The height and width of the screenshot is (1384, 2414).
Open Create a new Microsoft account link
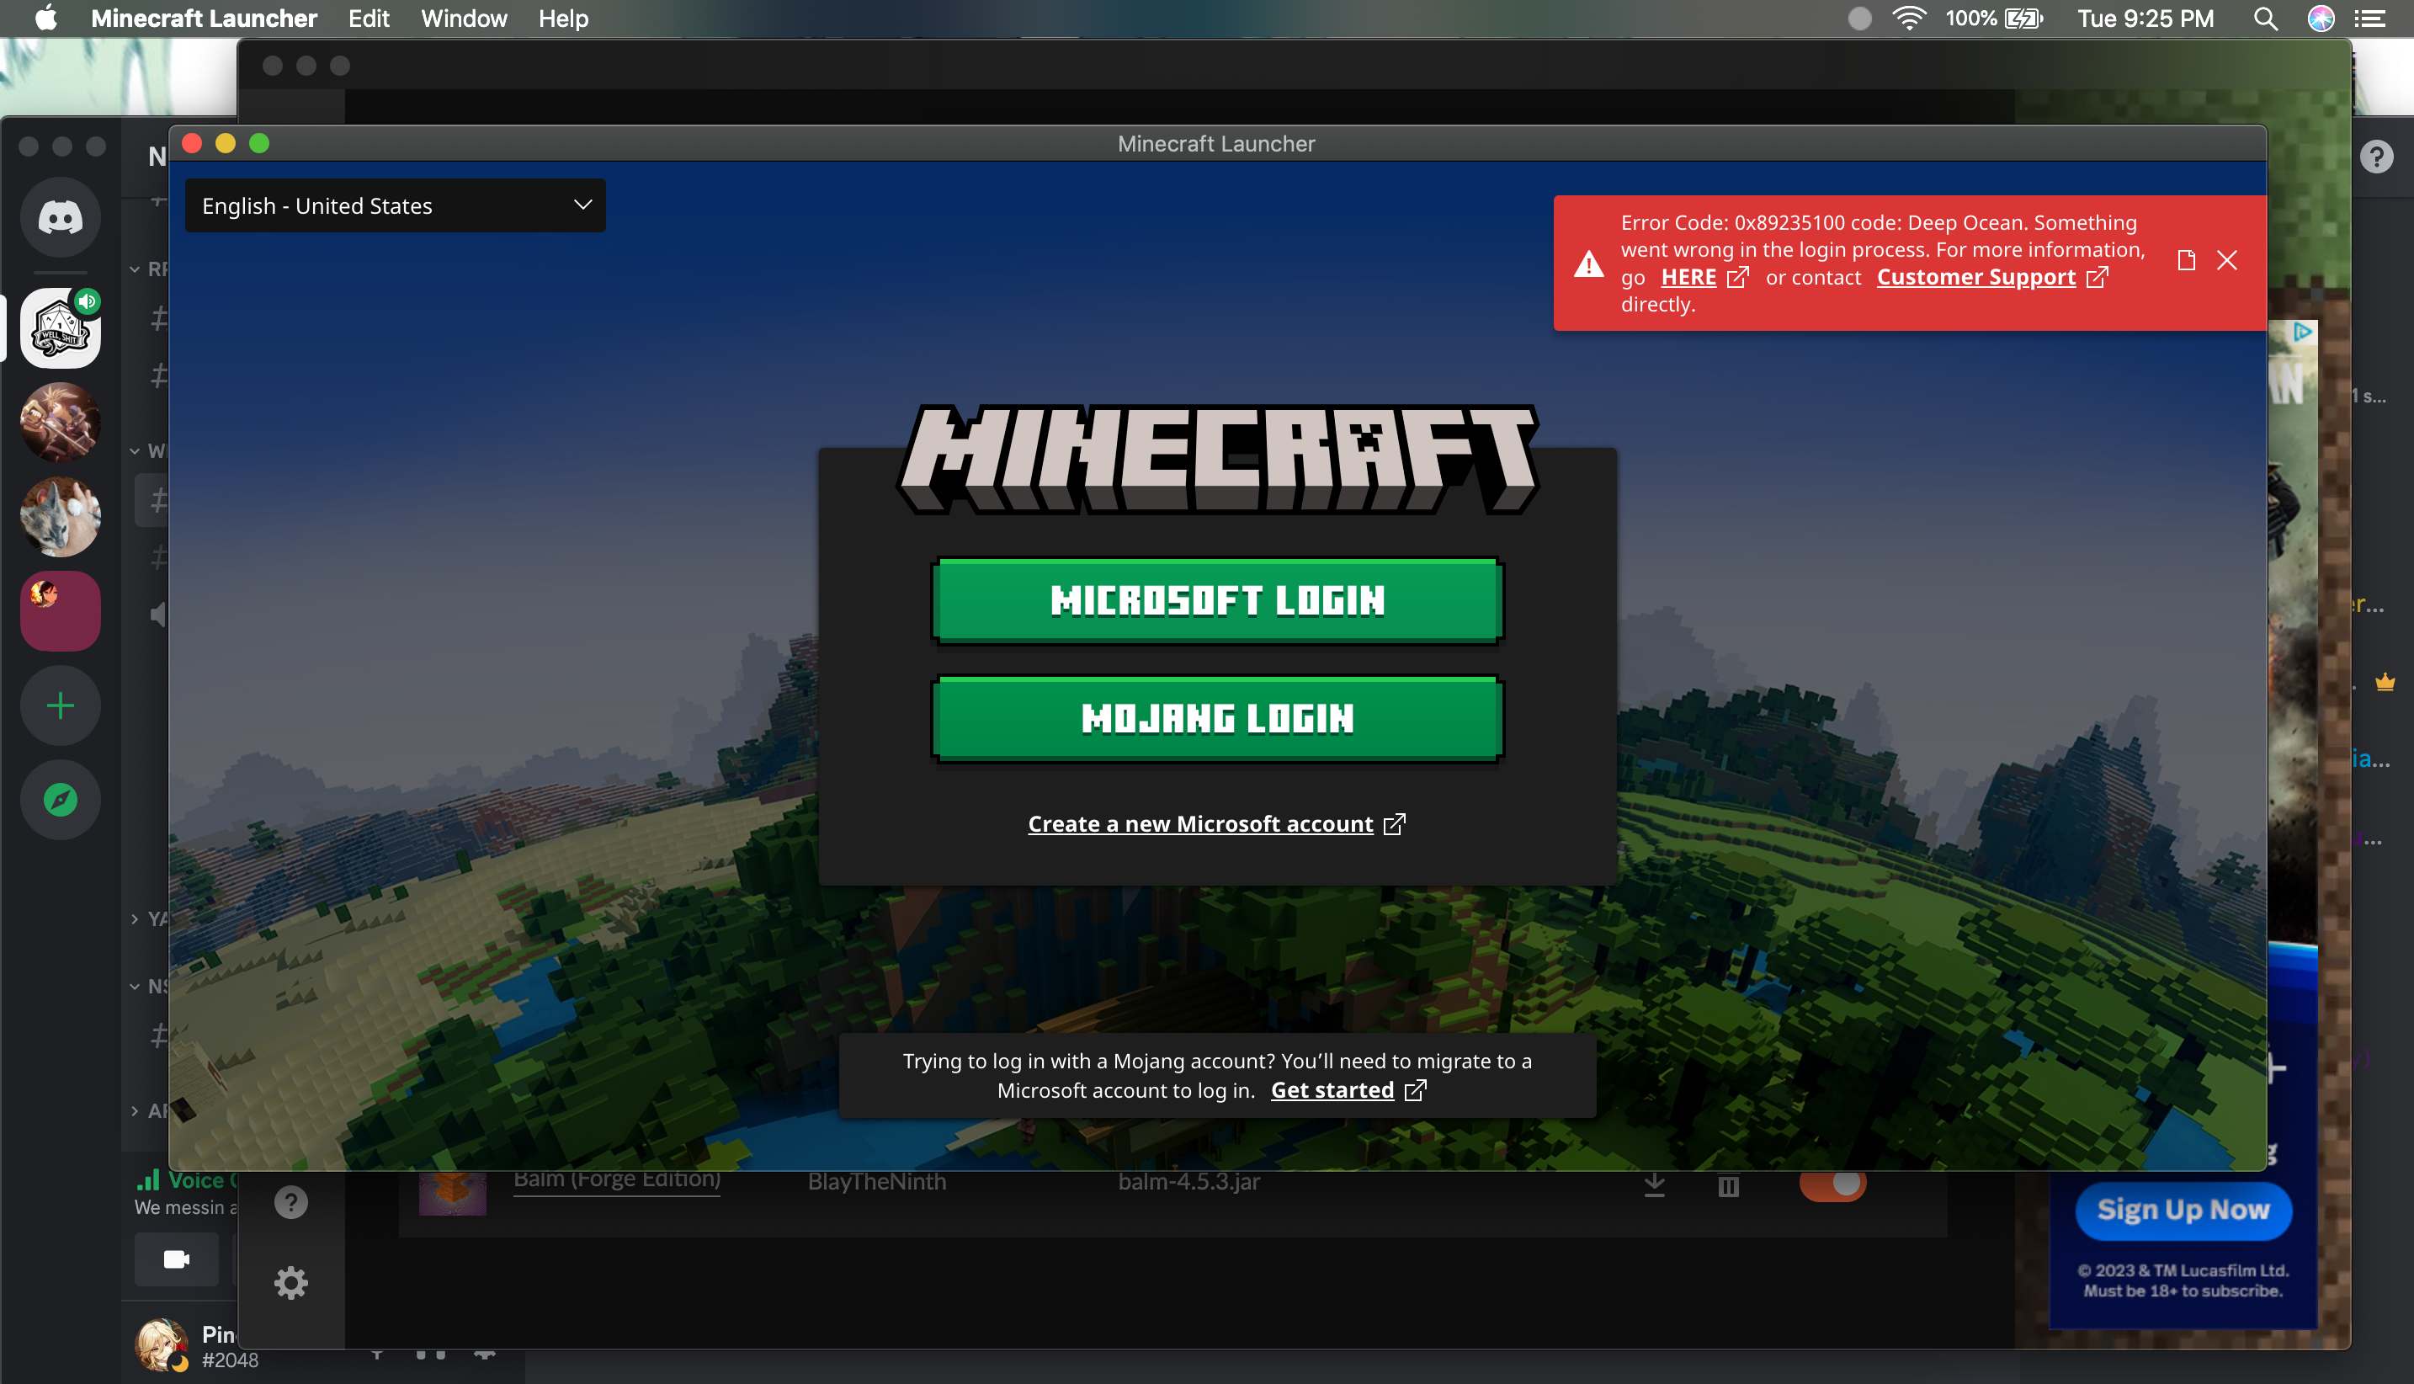tap(1200, 824)
